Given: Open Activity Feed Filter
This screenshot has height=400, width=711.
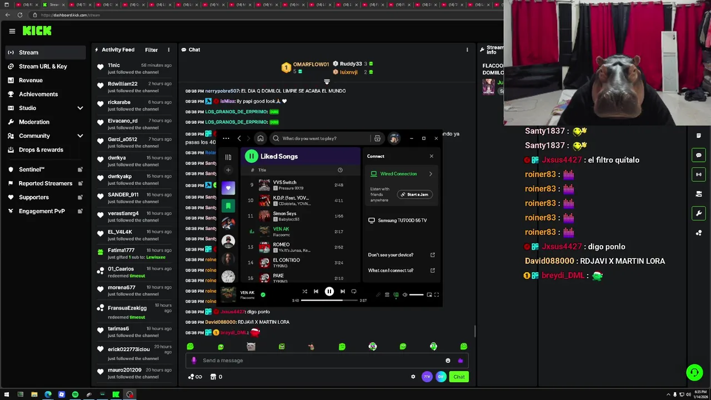Looking at the screenshot, I should click(x=151, y=50).
